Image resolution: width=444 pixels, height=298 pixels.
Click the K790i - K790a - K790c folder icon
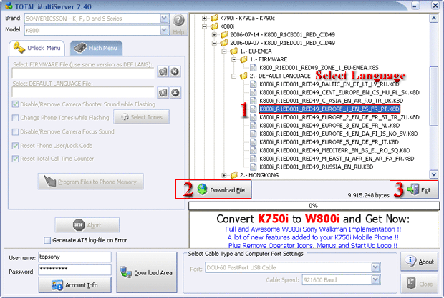coord(214,18)
